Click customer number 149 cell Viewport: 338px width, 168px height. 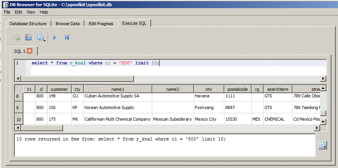click(x=59, y=96)
